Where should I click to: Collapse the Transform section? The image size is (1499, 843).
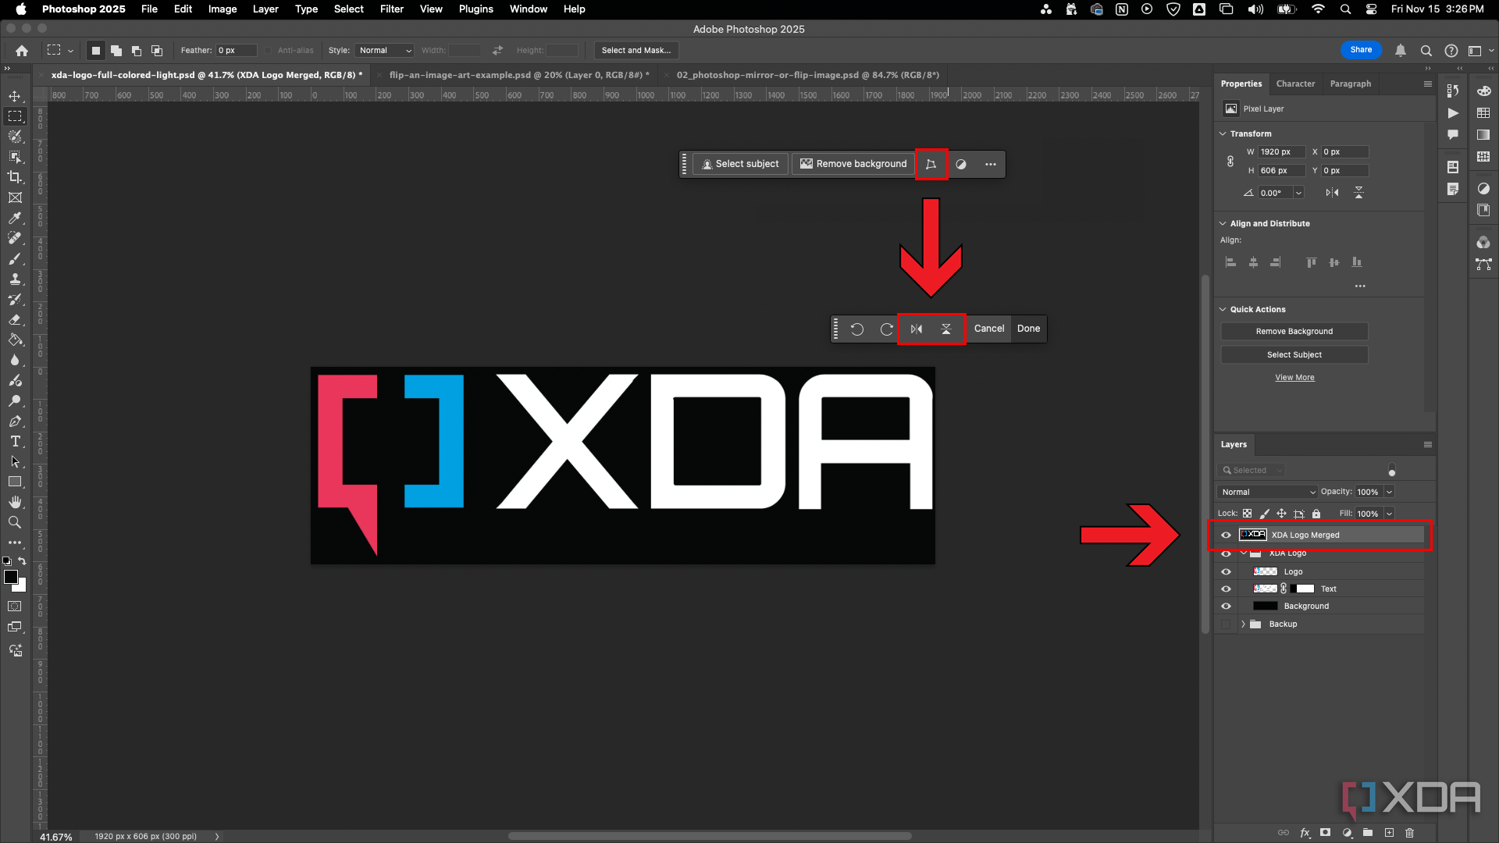pos(1223,134)
